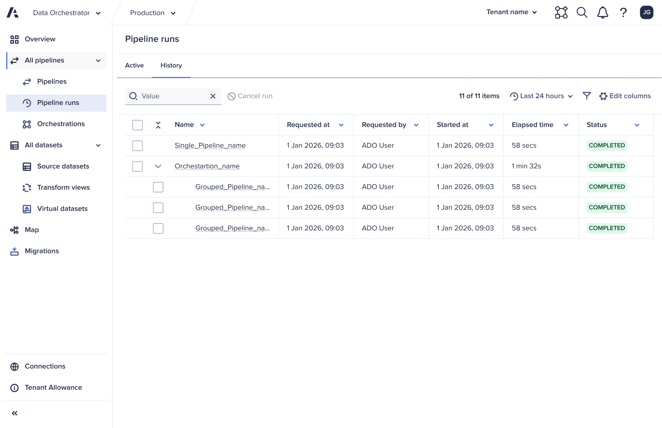Open the filter funnel icon

point(587,96)
